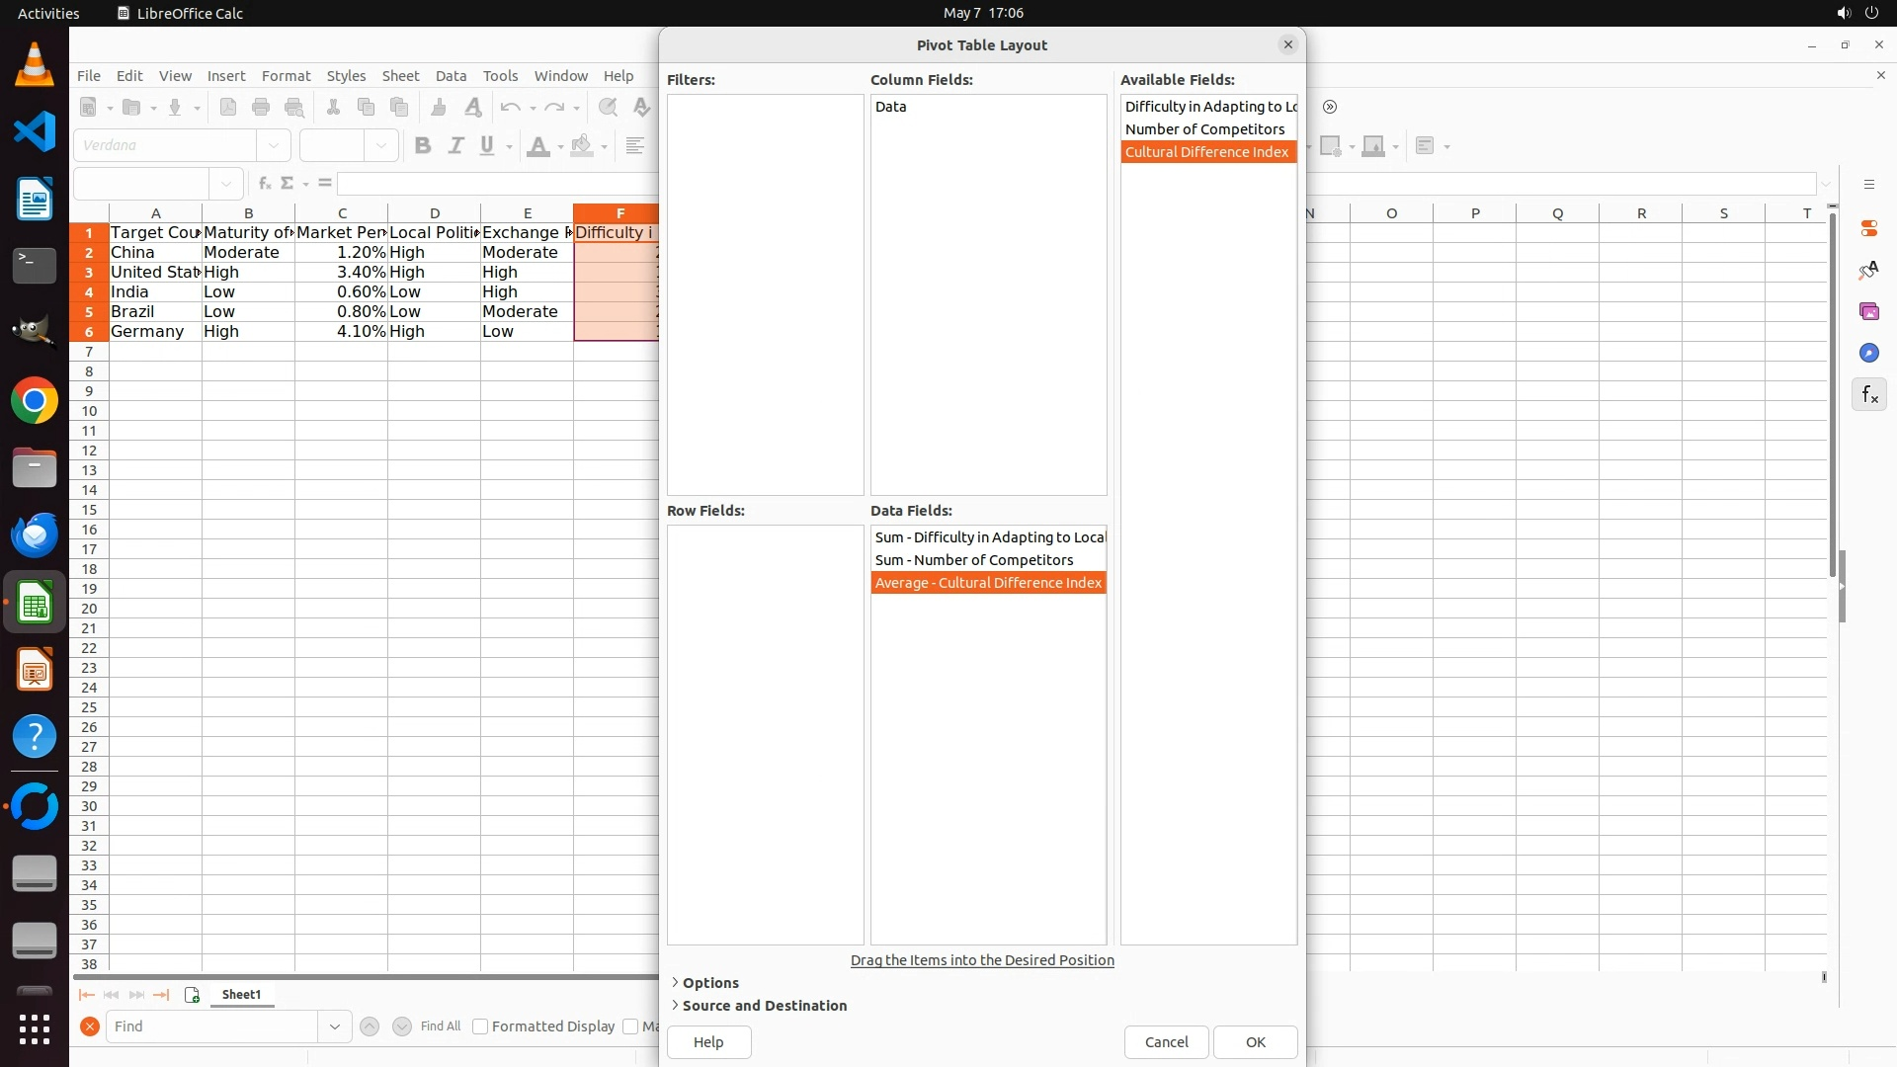This screenshot has height=1067, width=1897.
Task: Expand the Options section
Action: [x=710, y=983]
